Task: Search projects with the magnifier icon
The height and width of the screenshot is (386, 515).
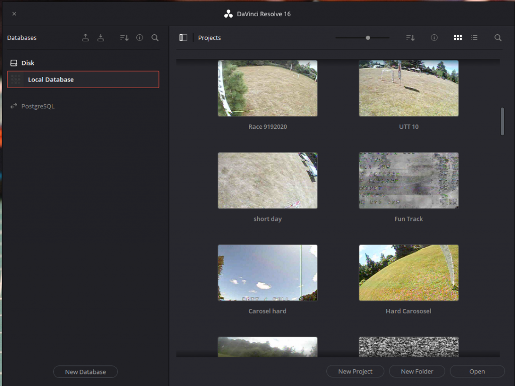Action: pyautogui.click(x=498, y=38)
